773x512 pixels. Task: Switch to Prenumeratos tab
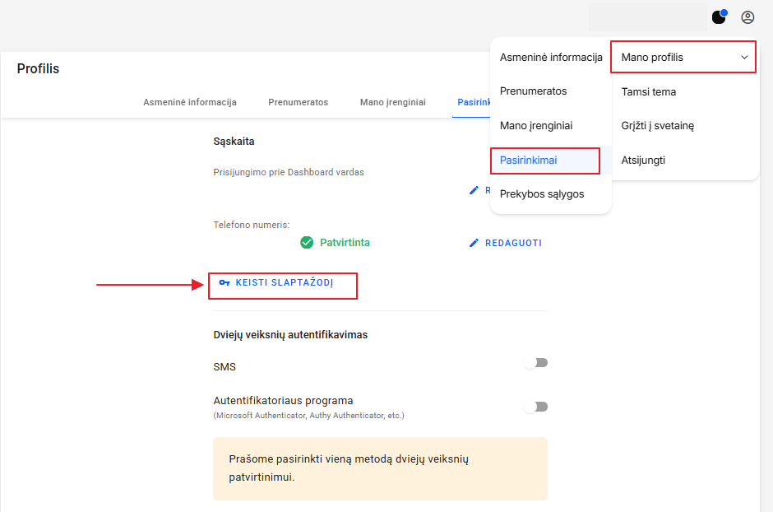(299, 102)
